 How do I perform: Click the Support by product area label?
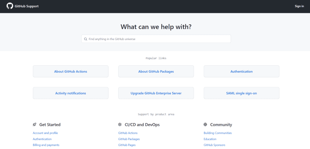[x=156, y=114]
